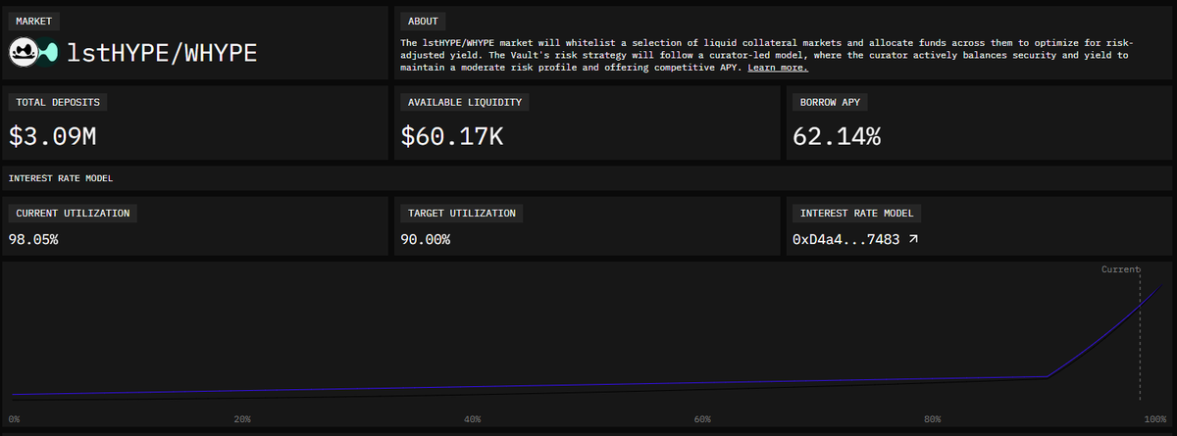Image resolution: width=1177 pixels, height=436 pixels.
Task: Select the $60.17K liquidity value
Action: tap(452, 137)
